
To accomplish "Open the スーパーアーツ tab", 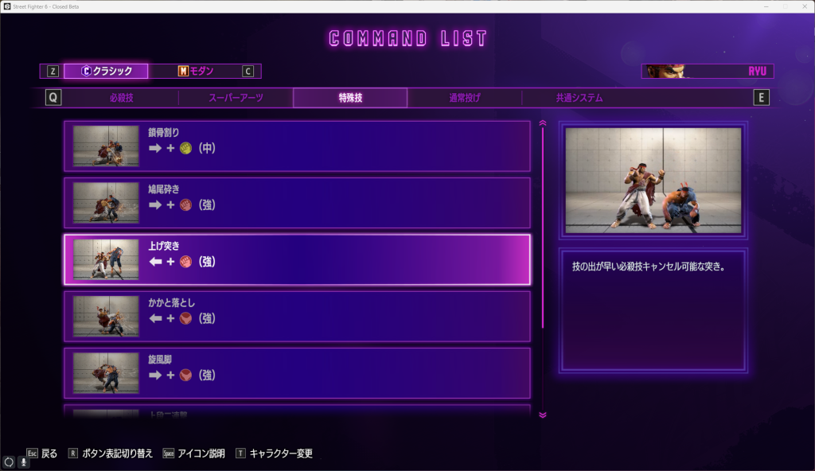I will pos(236,98).
